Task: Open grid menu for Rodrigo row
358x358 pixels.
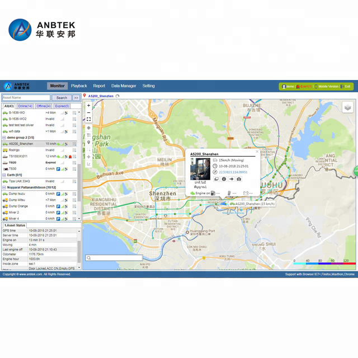Action: (74, 150)
